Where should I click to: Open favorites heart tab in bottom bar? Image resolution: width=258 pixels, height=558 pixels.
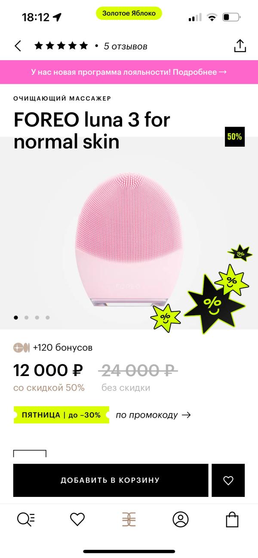(x=77, y=519)
